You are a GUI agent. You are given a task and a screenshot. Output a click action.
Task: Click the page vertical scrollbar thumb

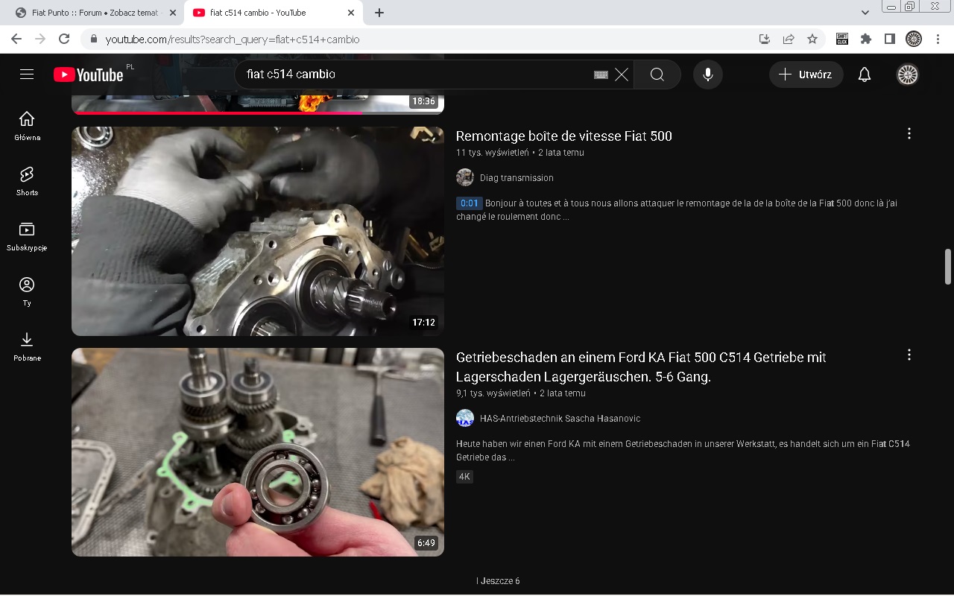[948, 266]
